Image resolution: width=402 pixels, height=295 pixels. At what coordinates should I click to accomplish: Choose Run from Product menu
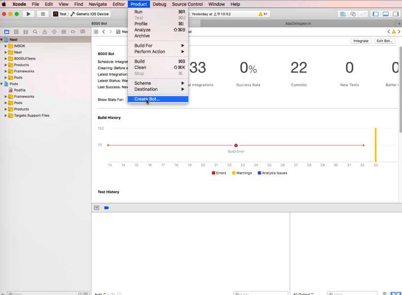coord(158,12)
